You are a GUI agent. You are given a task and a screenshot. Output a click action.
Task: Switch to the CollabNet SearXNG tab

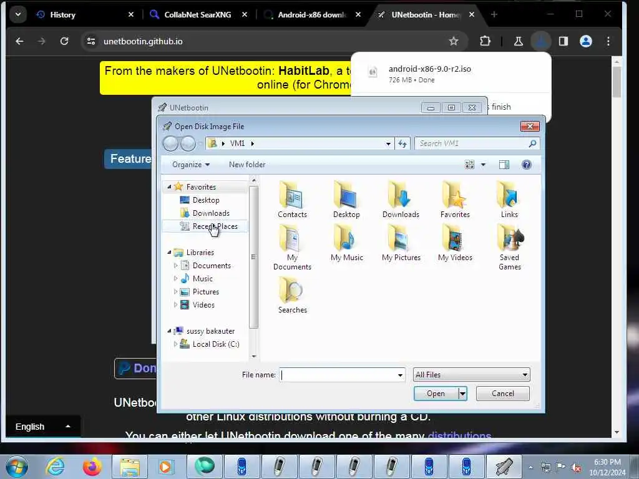pyautogui.click(x=198, y=15)
